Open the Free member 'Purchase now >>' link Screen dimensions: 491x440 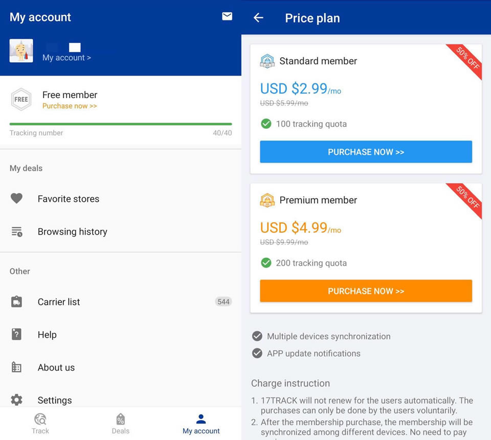(x=70, y=106)
